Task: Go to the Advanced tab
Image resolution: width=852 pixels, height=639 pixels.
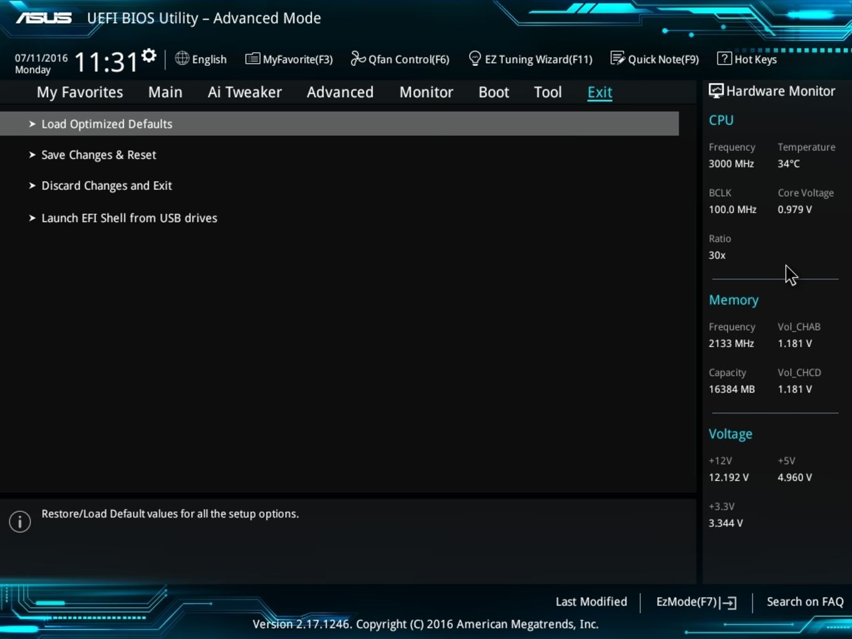Action: point(340,92)
